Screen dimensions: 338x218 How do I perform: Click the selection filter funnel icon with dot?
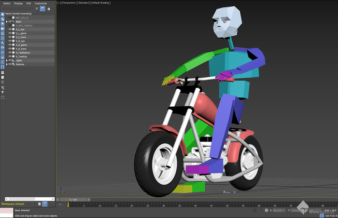(x=2, y=88)
